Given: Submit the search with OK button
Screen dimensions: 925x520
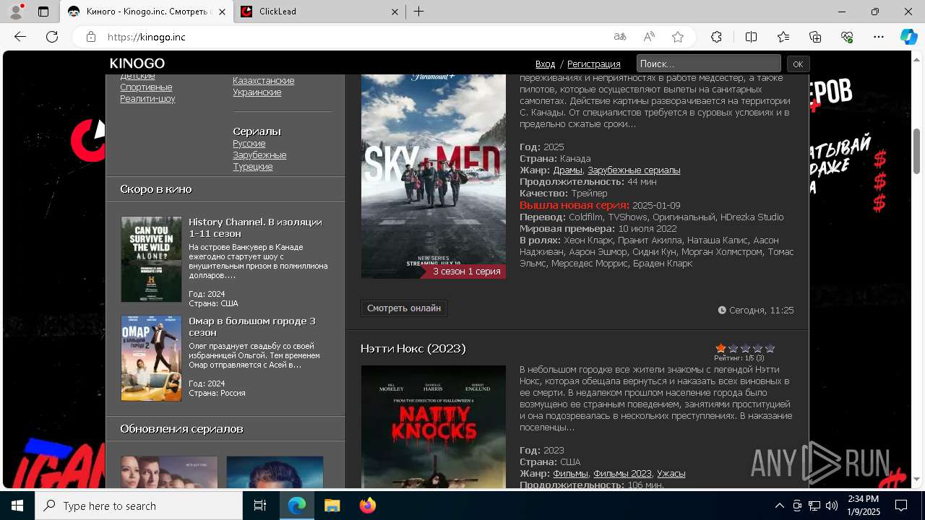Looking at the screenshot, I should pos(798,64).
